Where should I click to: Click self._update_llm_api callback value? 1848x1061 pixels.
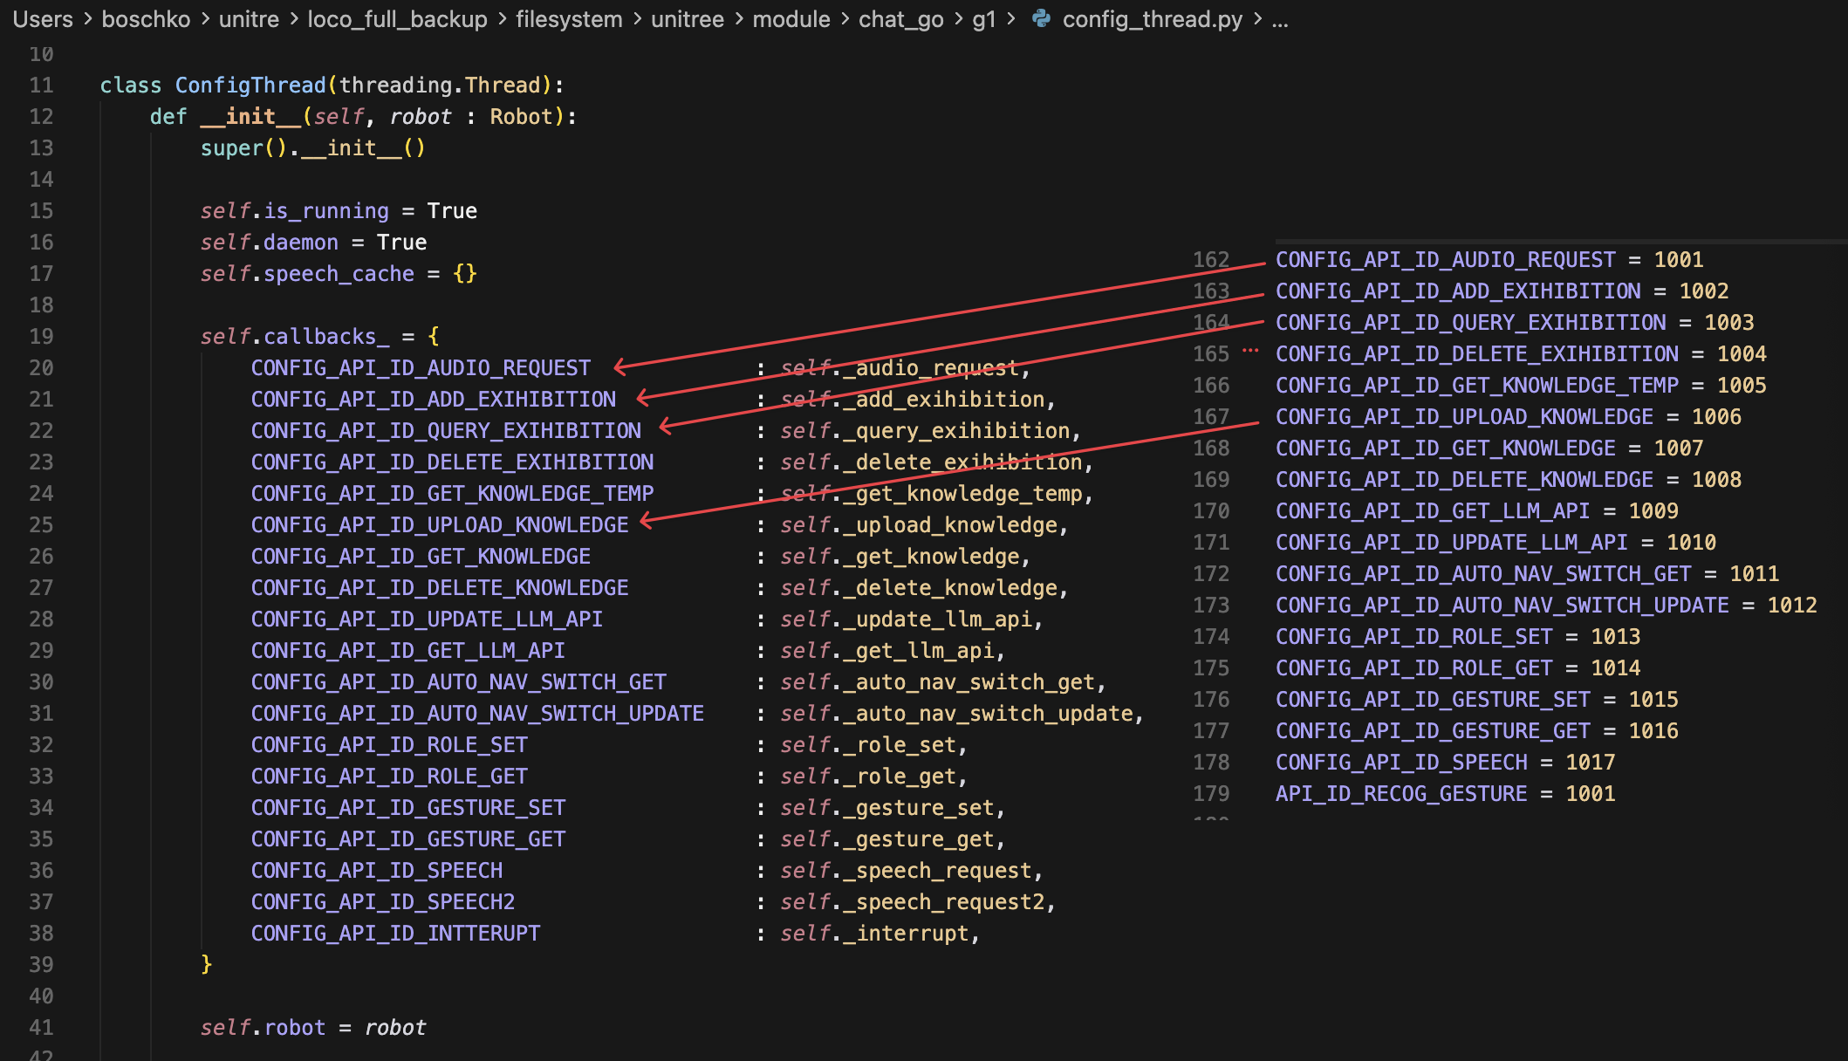[x=906, y=619]
